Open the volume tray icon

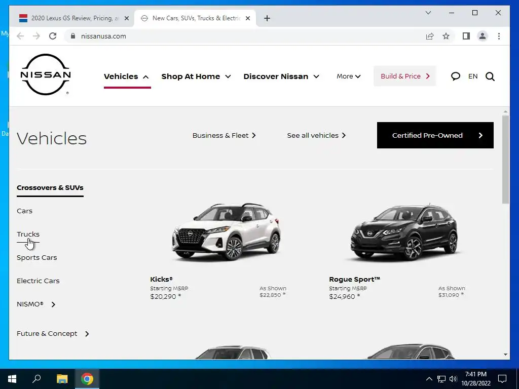click(453, 379)
